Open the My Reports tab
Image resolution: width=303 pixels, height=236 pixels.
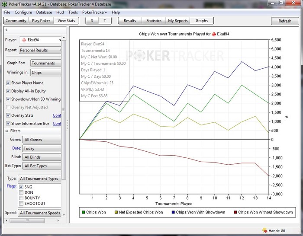[178, 21]
